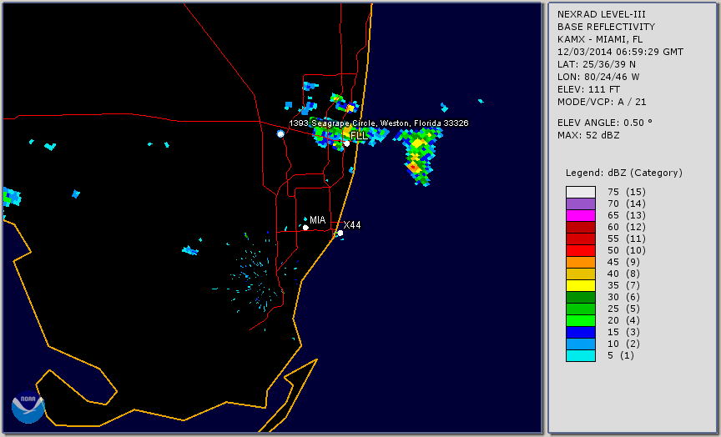
Task: Select the 35 dBZ yellow legend swatch
Action: (x=581, y=286)
